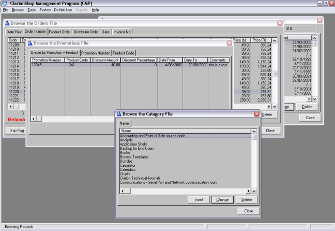Close the Browse the Catagory File window

[257, 114]
